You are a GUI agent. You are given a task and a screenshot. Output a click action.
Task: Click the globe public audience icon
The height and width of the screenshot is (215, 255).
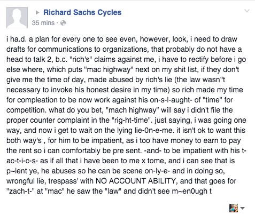tap(63, 23)
